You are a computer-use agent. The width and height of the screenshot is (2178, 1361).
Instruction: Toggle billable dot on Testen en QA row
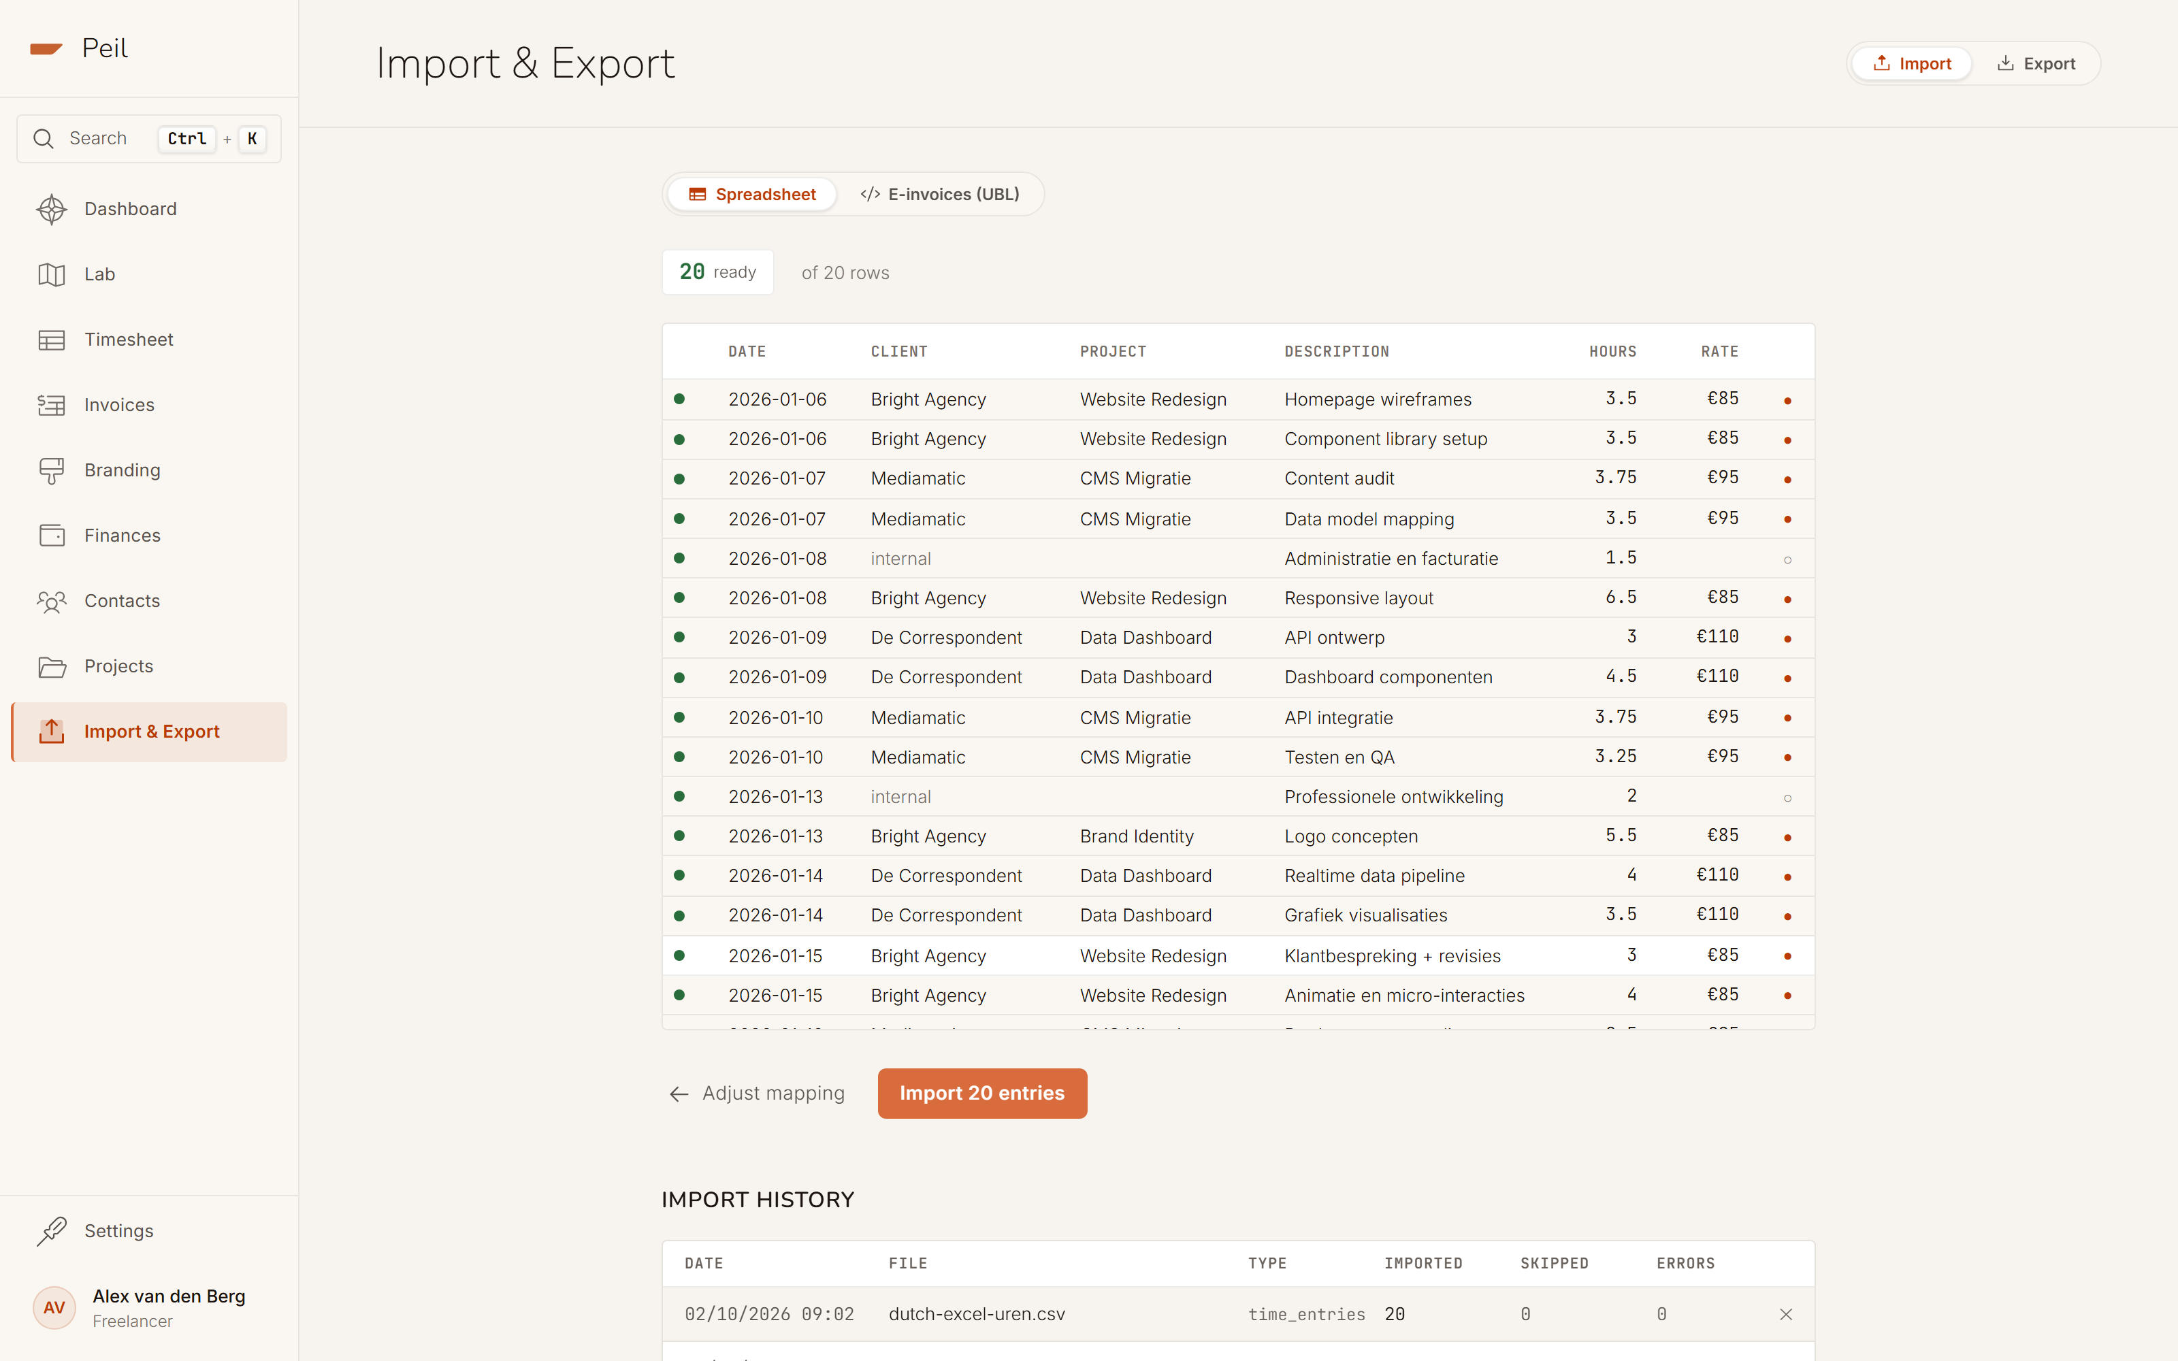1787,758
